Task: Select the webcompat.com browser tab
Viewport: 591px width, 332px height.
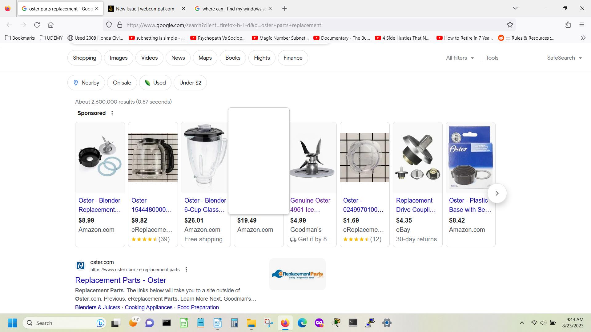Action: tap(145, 9)
